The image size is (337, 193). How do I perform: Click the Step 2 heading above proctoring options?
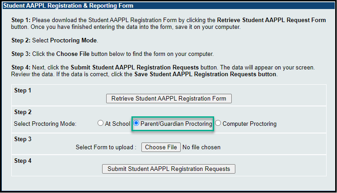(x=23, y=112)
